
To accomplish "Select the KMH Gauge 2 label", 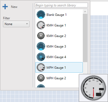I will coord(56,36).
